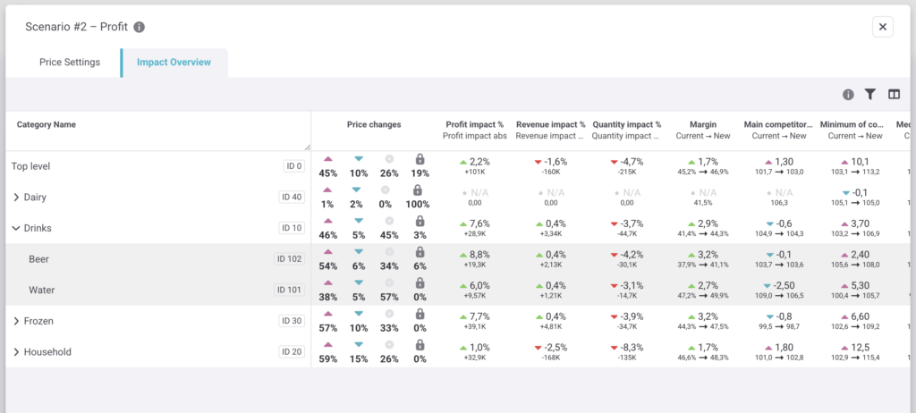
Task: Expand the Dairy category
Action: tap(16, 198)
